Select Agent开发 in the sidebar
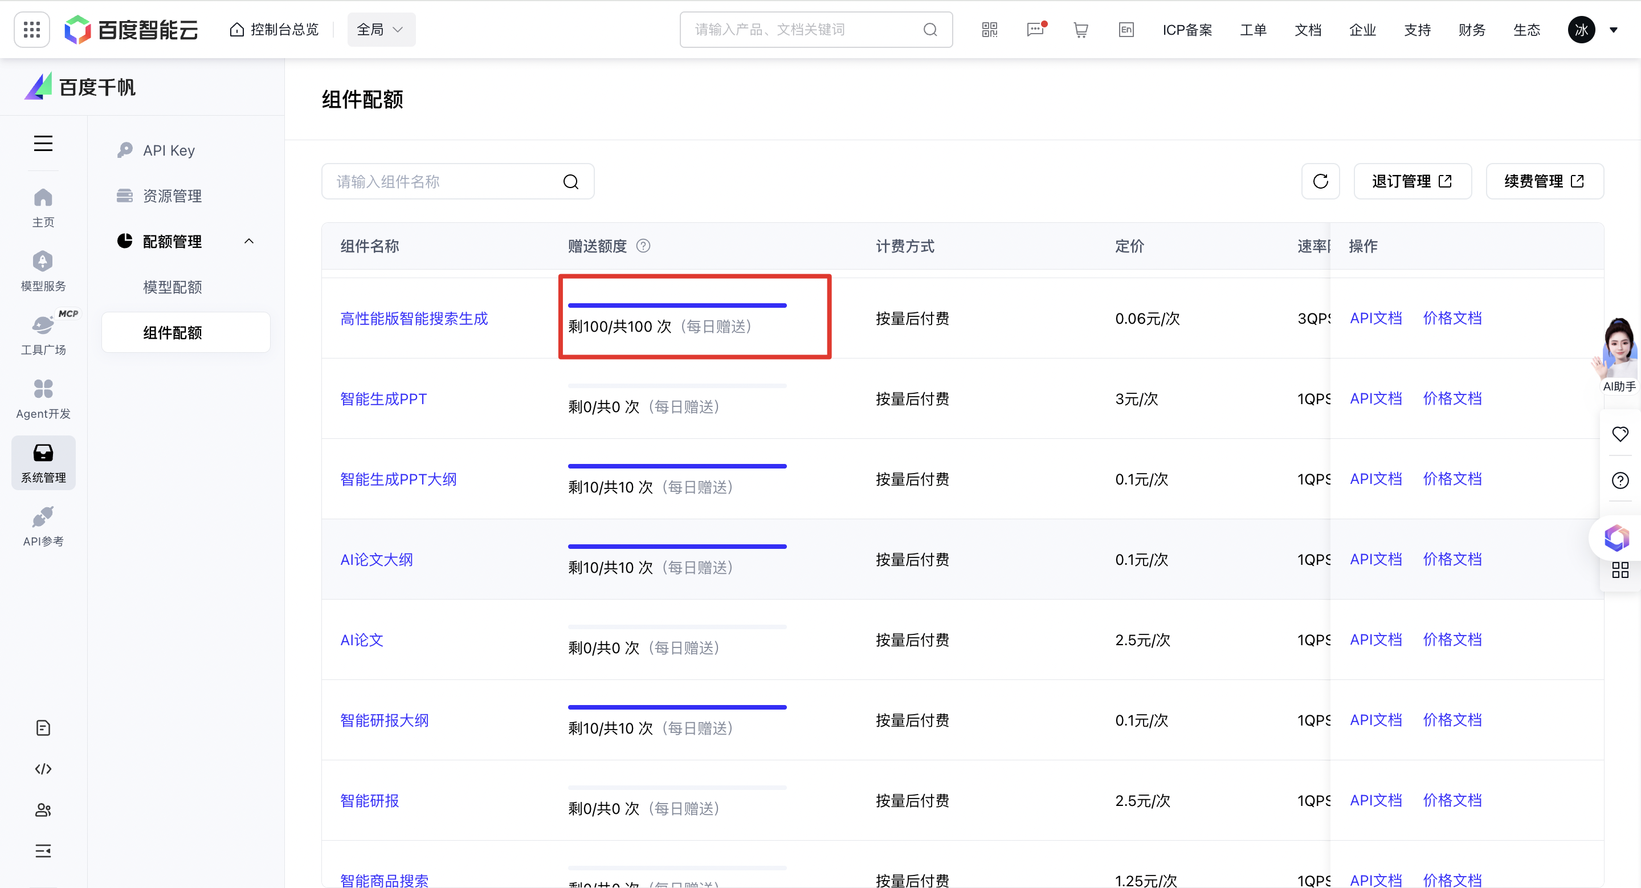Image resolution: width=1641 pixels, height=888 pixels. [43, 397]
